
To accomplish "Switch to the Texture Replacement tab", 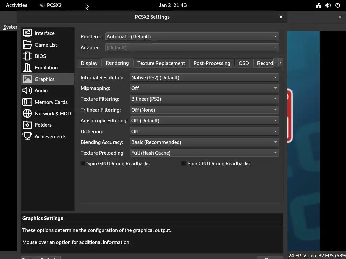I will point(161,63).
